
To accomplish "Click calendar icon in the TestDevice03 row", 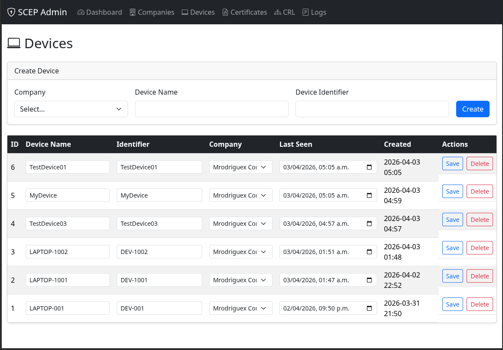I will click(x=369, y=224).
